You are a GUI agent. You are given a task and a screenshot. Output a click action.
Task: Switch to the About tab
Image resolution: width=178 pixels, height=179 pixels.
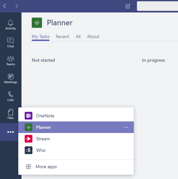(93, 37)
